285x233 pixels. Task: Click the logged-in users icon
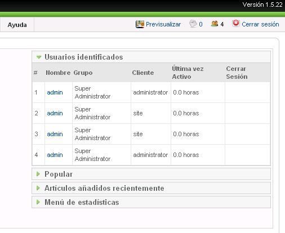click(215, 24)
